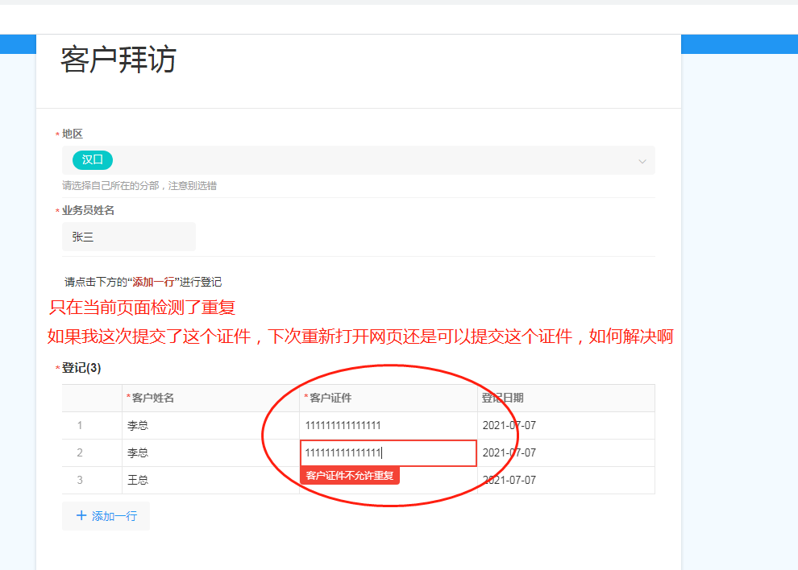Click the instruction text 请点击下方的添加一行
The height and width of the screenshot is (570, 798).
click(x=143, y=283)
